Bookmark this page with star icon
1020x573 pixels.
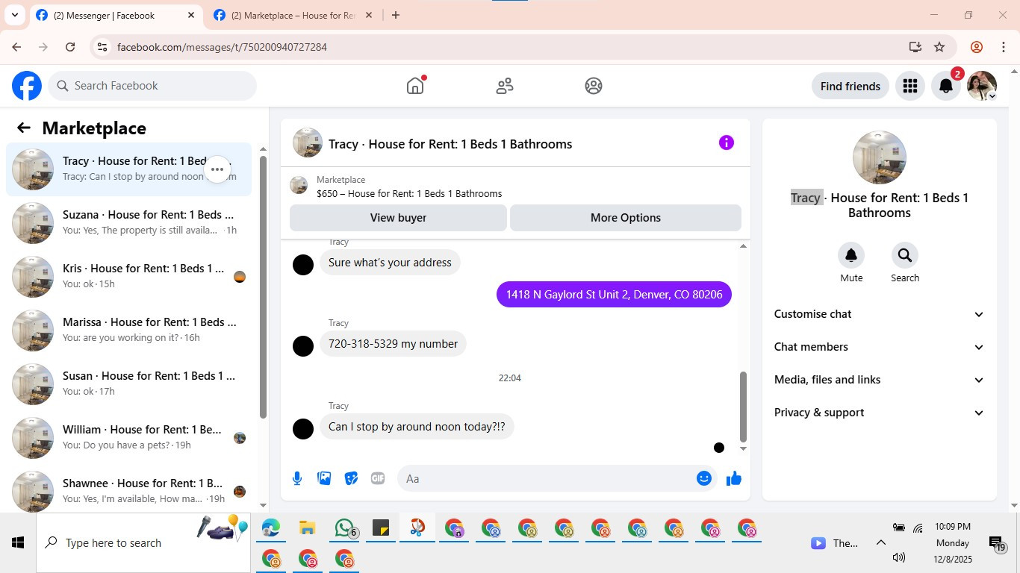coord(939,47)
